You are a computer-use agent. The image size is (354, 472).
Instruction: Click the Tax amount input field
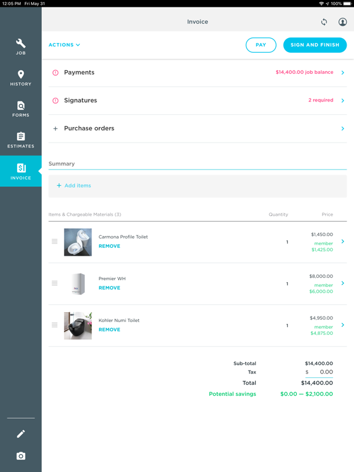tap(319, 372)
